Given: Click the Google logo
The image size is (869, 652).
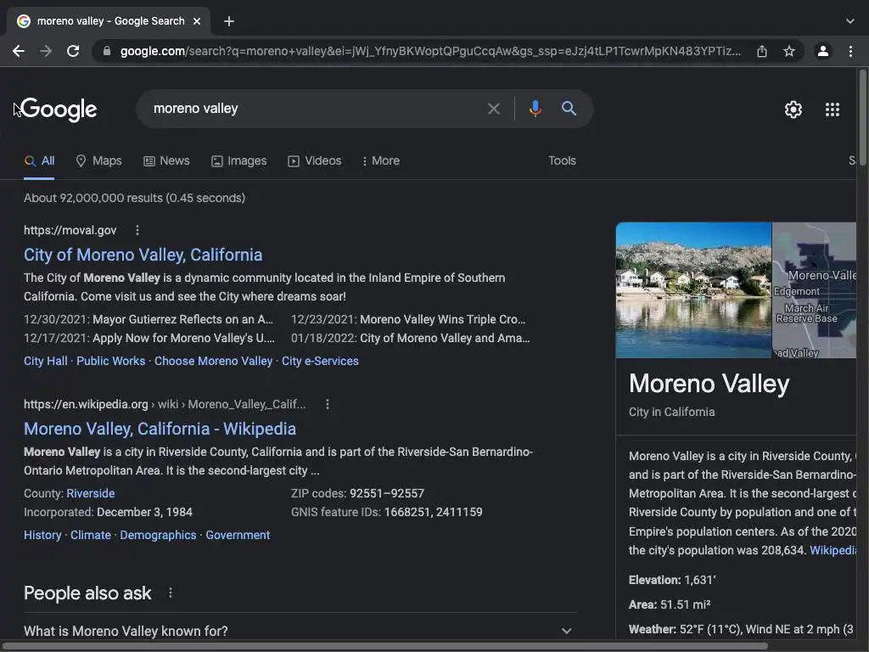Looking at the screenshot, I should tap(59, 110).
